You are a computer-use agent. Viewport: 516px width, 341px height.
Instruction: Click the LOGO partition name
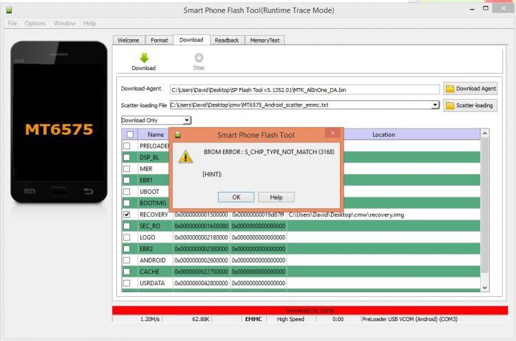tap(147, 237)
